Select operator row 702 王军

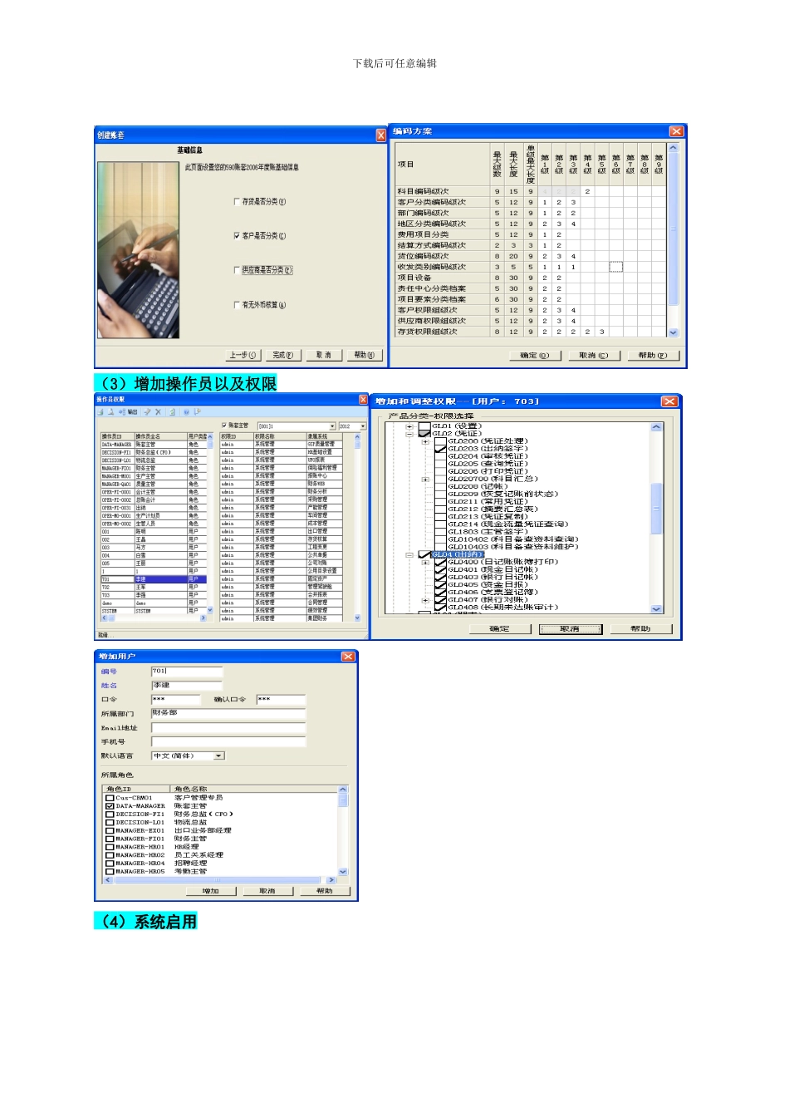(154, 587)
